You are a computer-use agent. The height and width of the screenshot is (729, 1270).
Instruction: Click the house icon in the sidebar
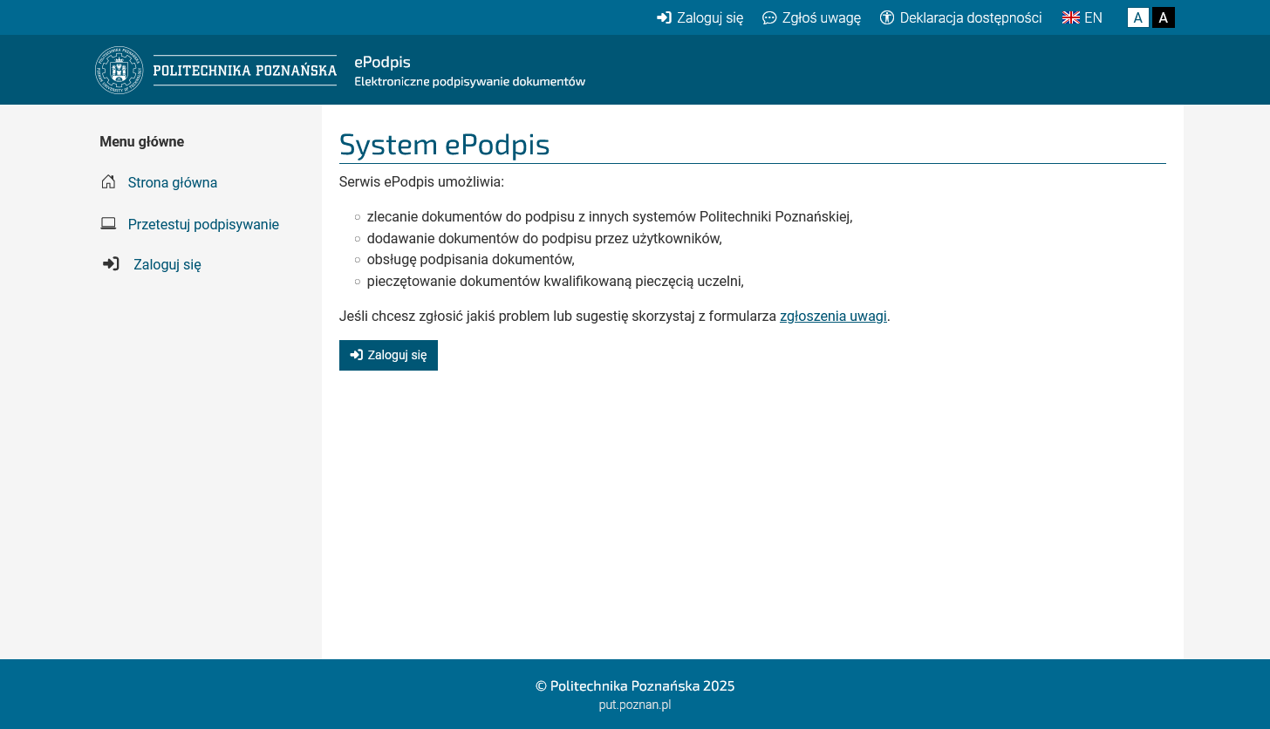[108, 182]
